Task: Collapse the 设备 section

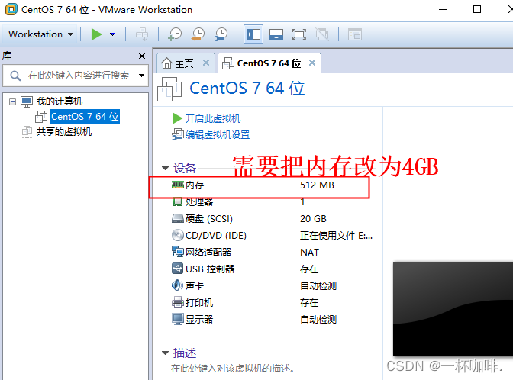Action: tap(165, 169)
